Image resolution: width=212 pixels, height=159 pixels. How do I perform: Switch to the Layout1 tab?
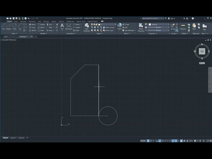tap(13, 138)
